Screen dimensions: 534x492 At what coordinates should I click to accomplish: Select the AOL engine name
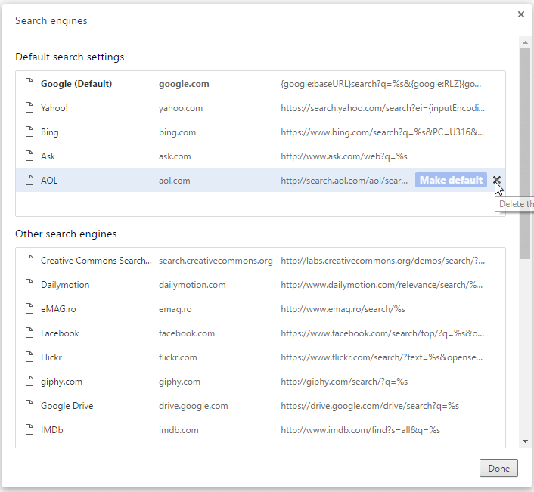coord(49,181)
